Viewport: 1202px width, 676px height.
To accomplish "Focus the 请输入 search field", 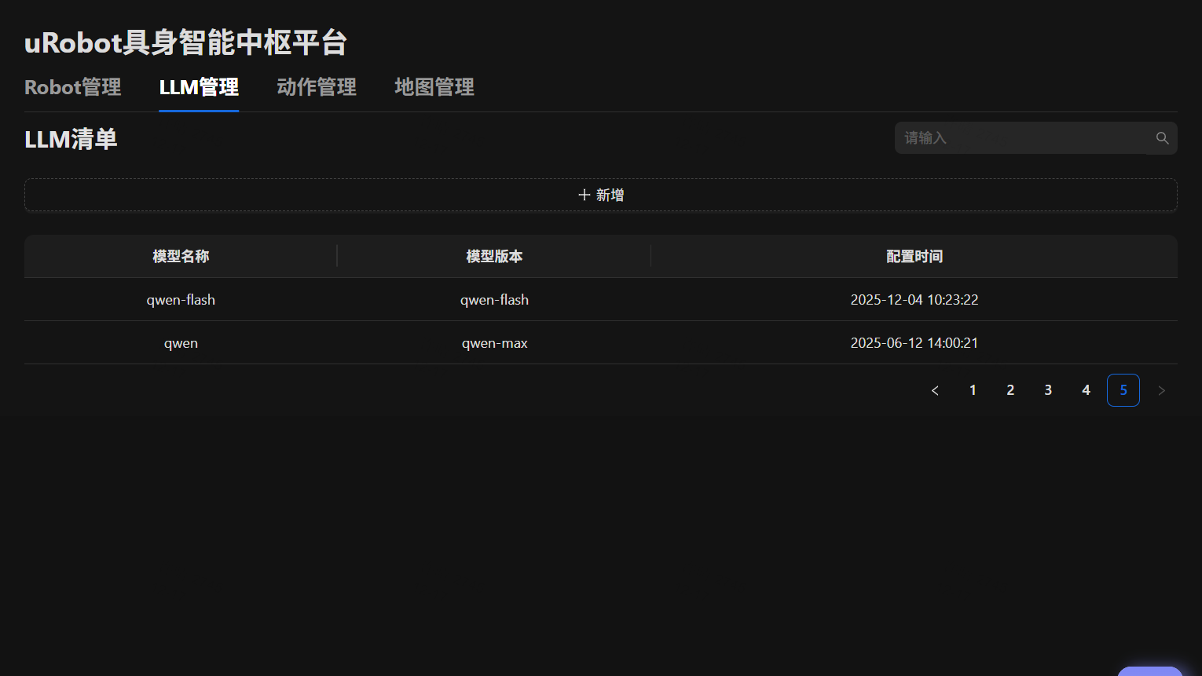I will coord(1021,138).
